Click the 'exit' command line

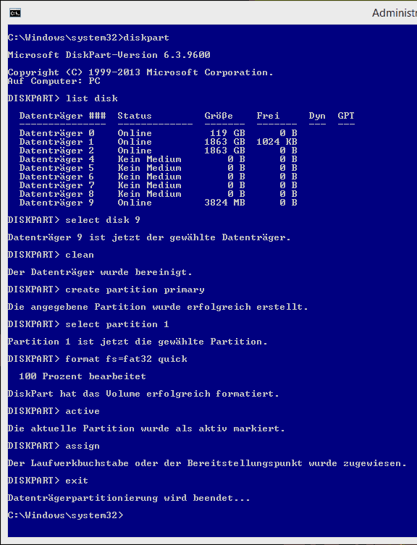pos(48,481)
